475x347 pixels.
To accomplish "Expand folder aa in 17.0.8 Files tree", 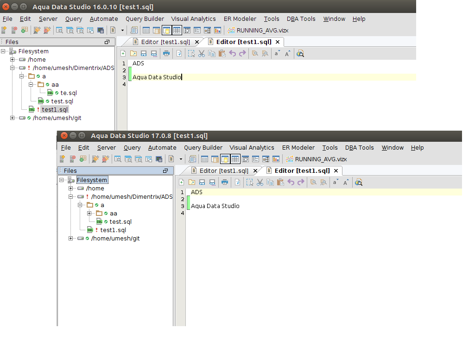I will tap(89, 213).
